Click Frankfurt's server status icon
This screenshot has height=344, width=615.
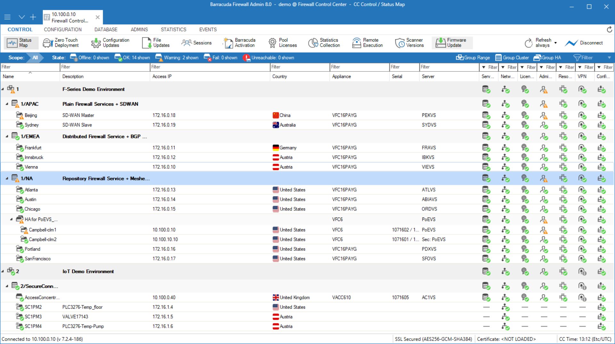point(486,148)
